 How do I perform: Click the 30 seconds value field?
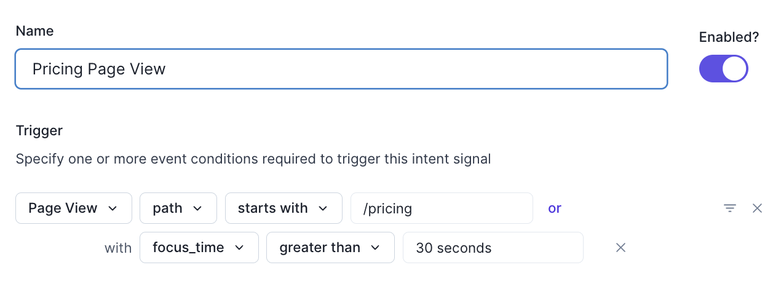coord(493,248)
